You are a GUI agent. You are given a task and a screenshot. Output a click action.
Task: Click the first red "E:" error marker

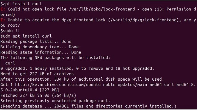tap(3, 9)
